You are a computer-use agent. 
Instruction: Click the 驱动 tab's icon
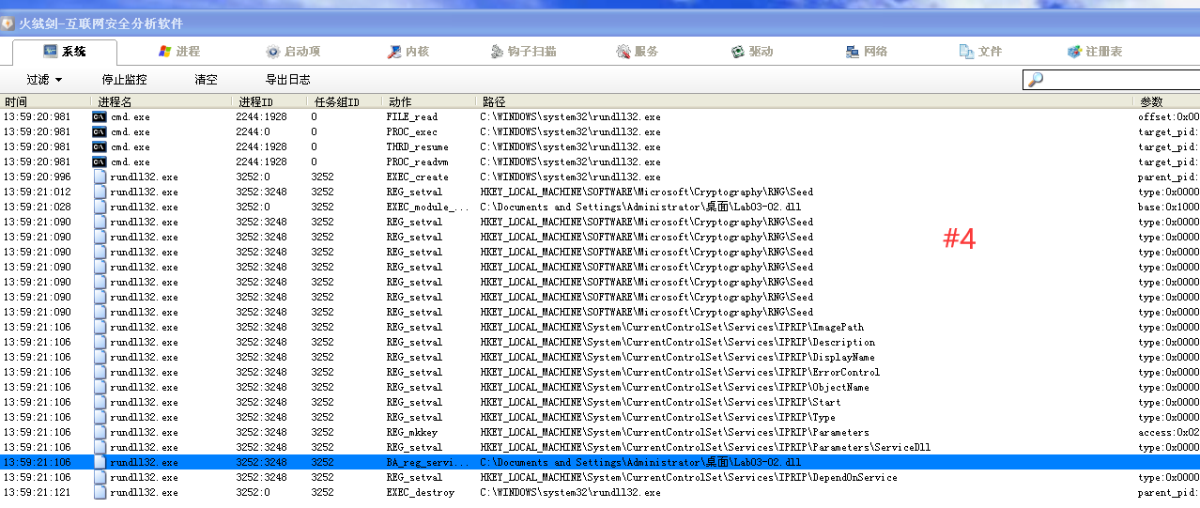[739, 52]
